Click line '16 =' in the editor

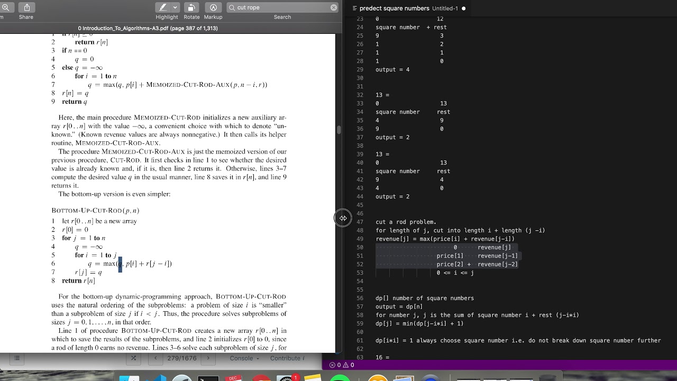click(382, 357)
